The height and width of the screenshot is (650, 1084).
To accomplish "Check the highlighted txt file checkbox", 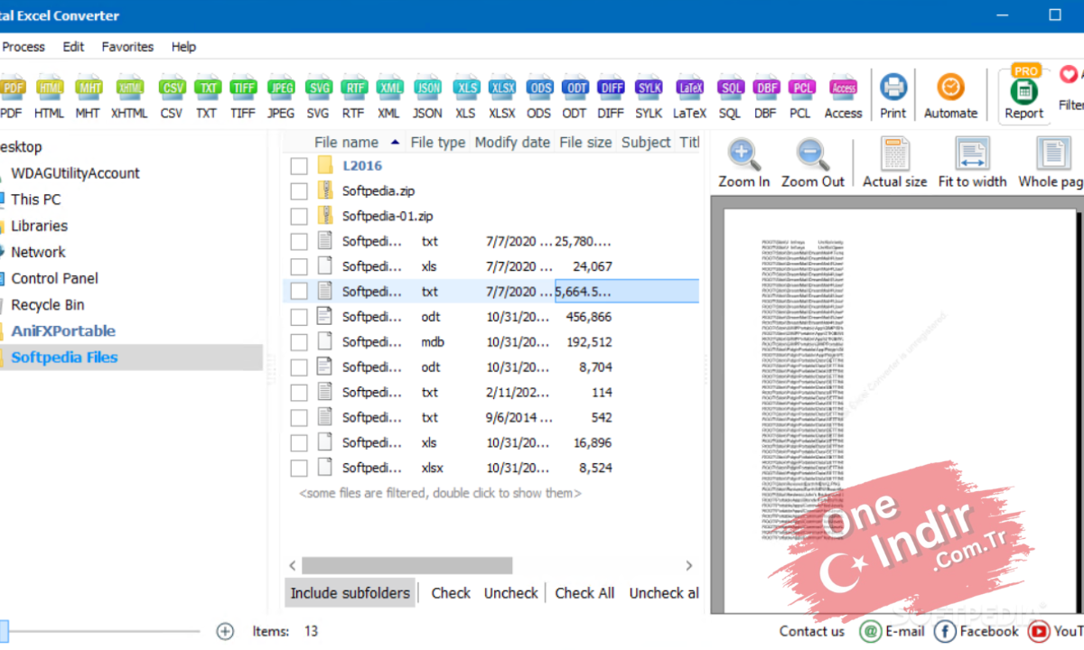I will (299, 292).
